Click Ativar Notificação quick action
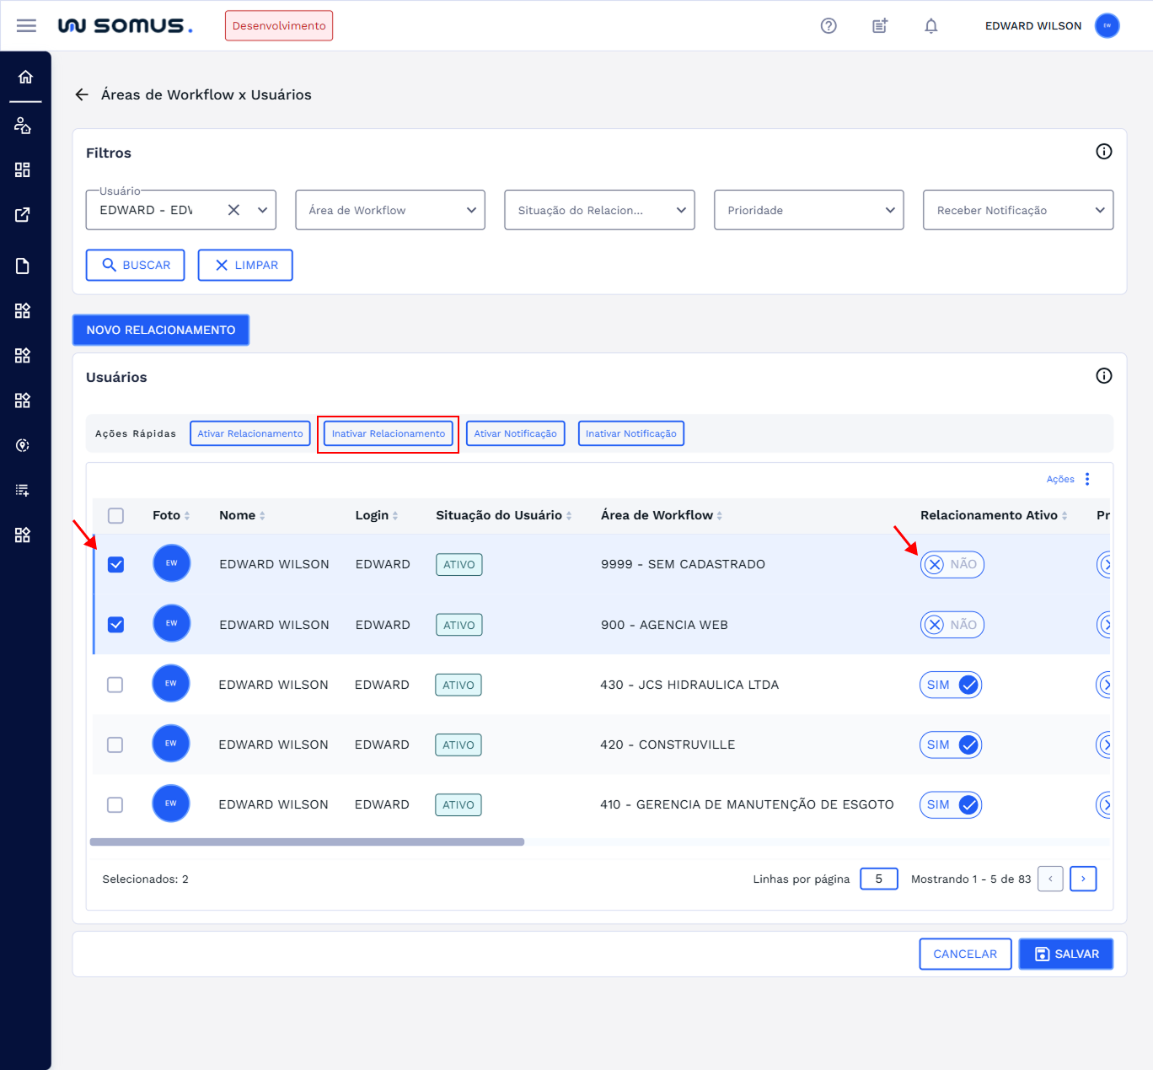Viewport: 1153px width, 1070px height. tap(515, 433)
